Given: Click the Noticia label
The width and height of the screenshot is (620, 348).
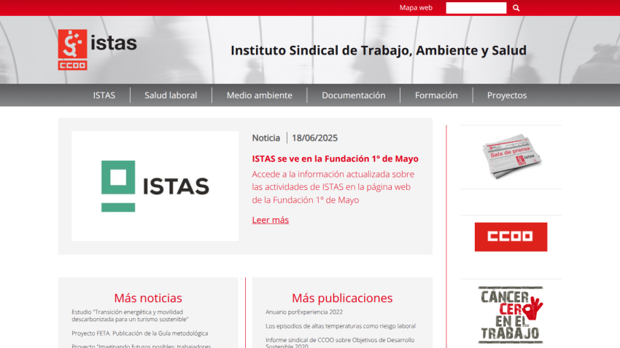Looking at the screenshot, I should 266,138.
